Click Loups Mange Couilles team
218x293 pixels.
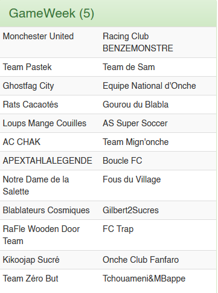[45, 123]
